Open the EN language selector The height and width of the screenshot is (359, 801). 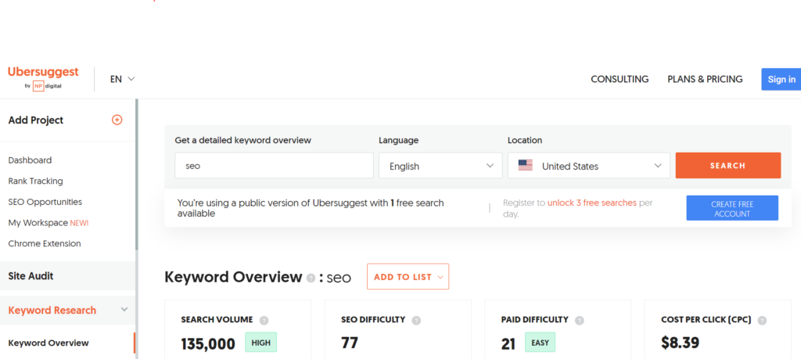pyautogui.click(x=123, y=79)
